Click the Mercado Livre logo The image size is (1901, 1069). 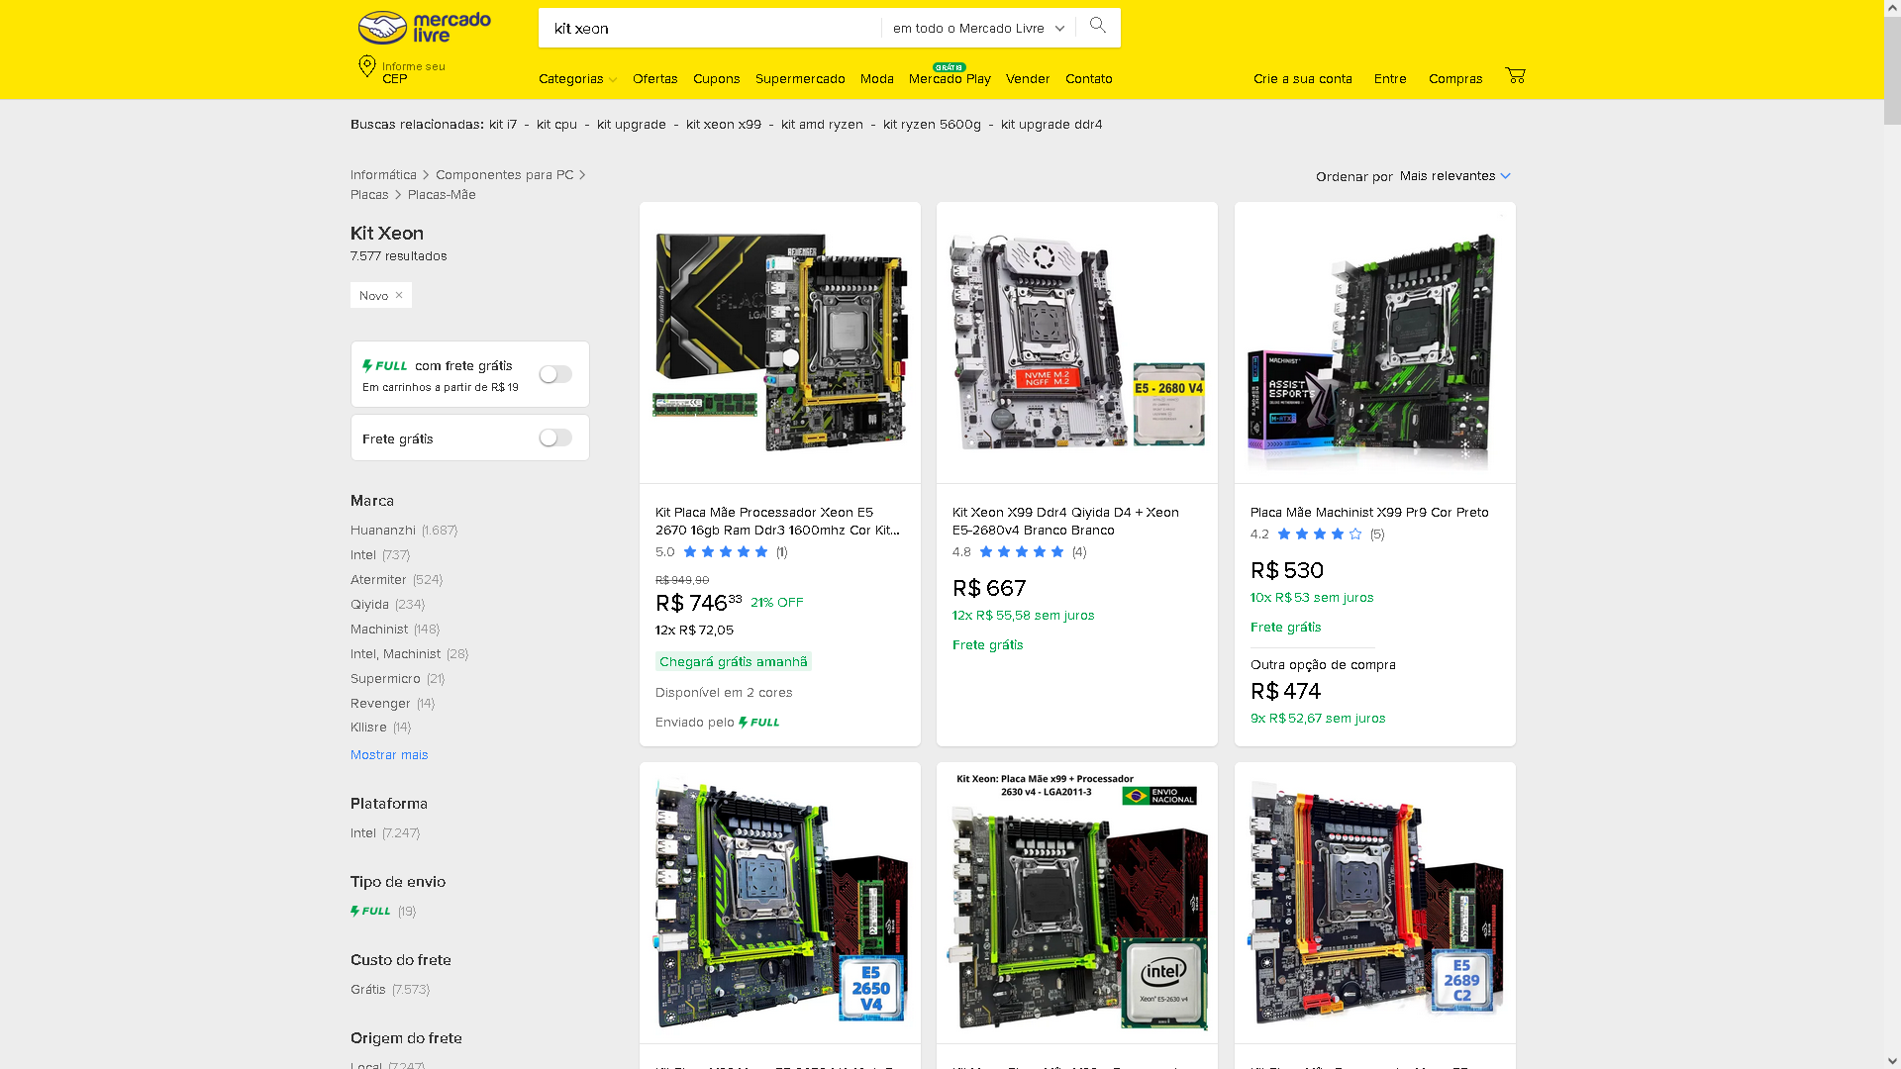pyautogui.click(x=424, y=28)
